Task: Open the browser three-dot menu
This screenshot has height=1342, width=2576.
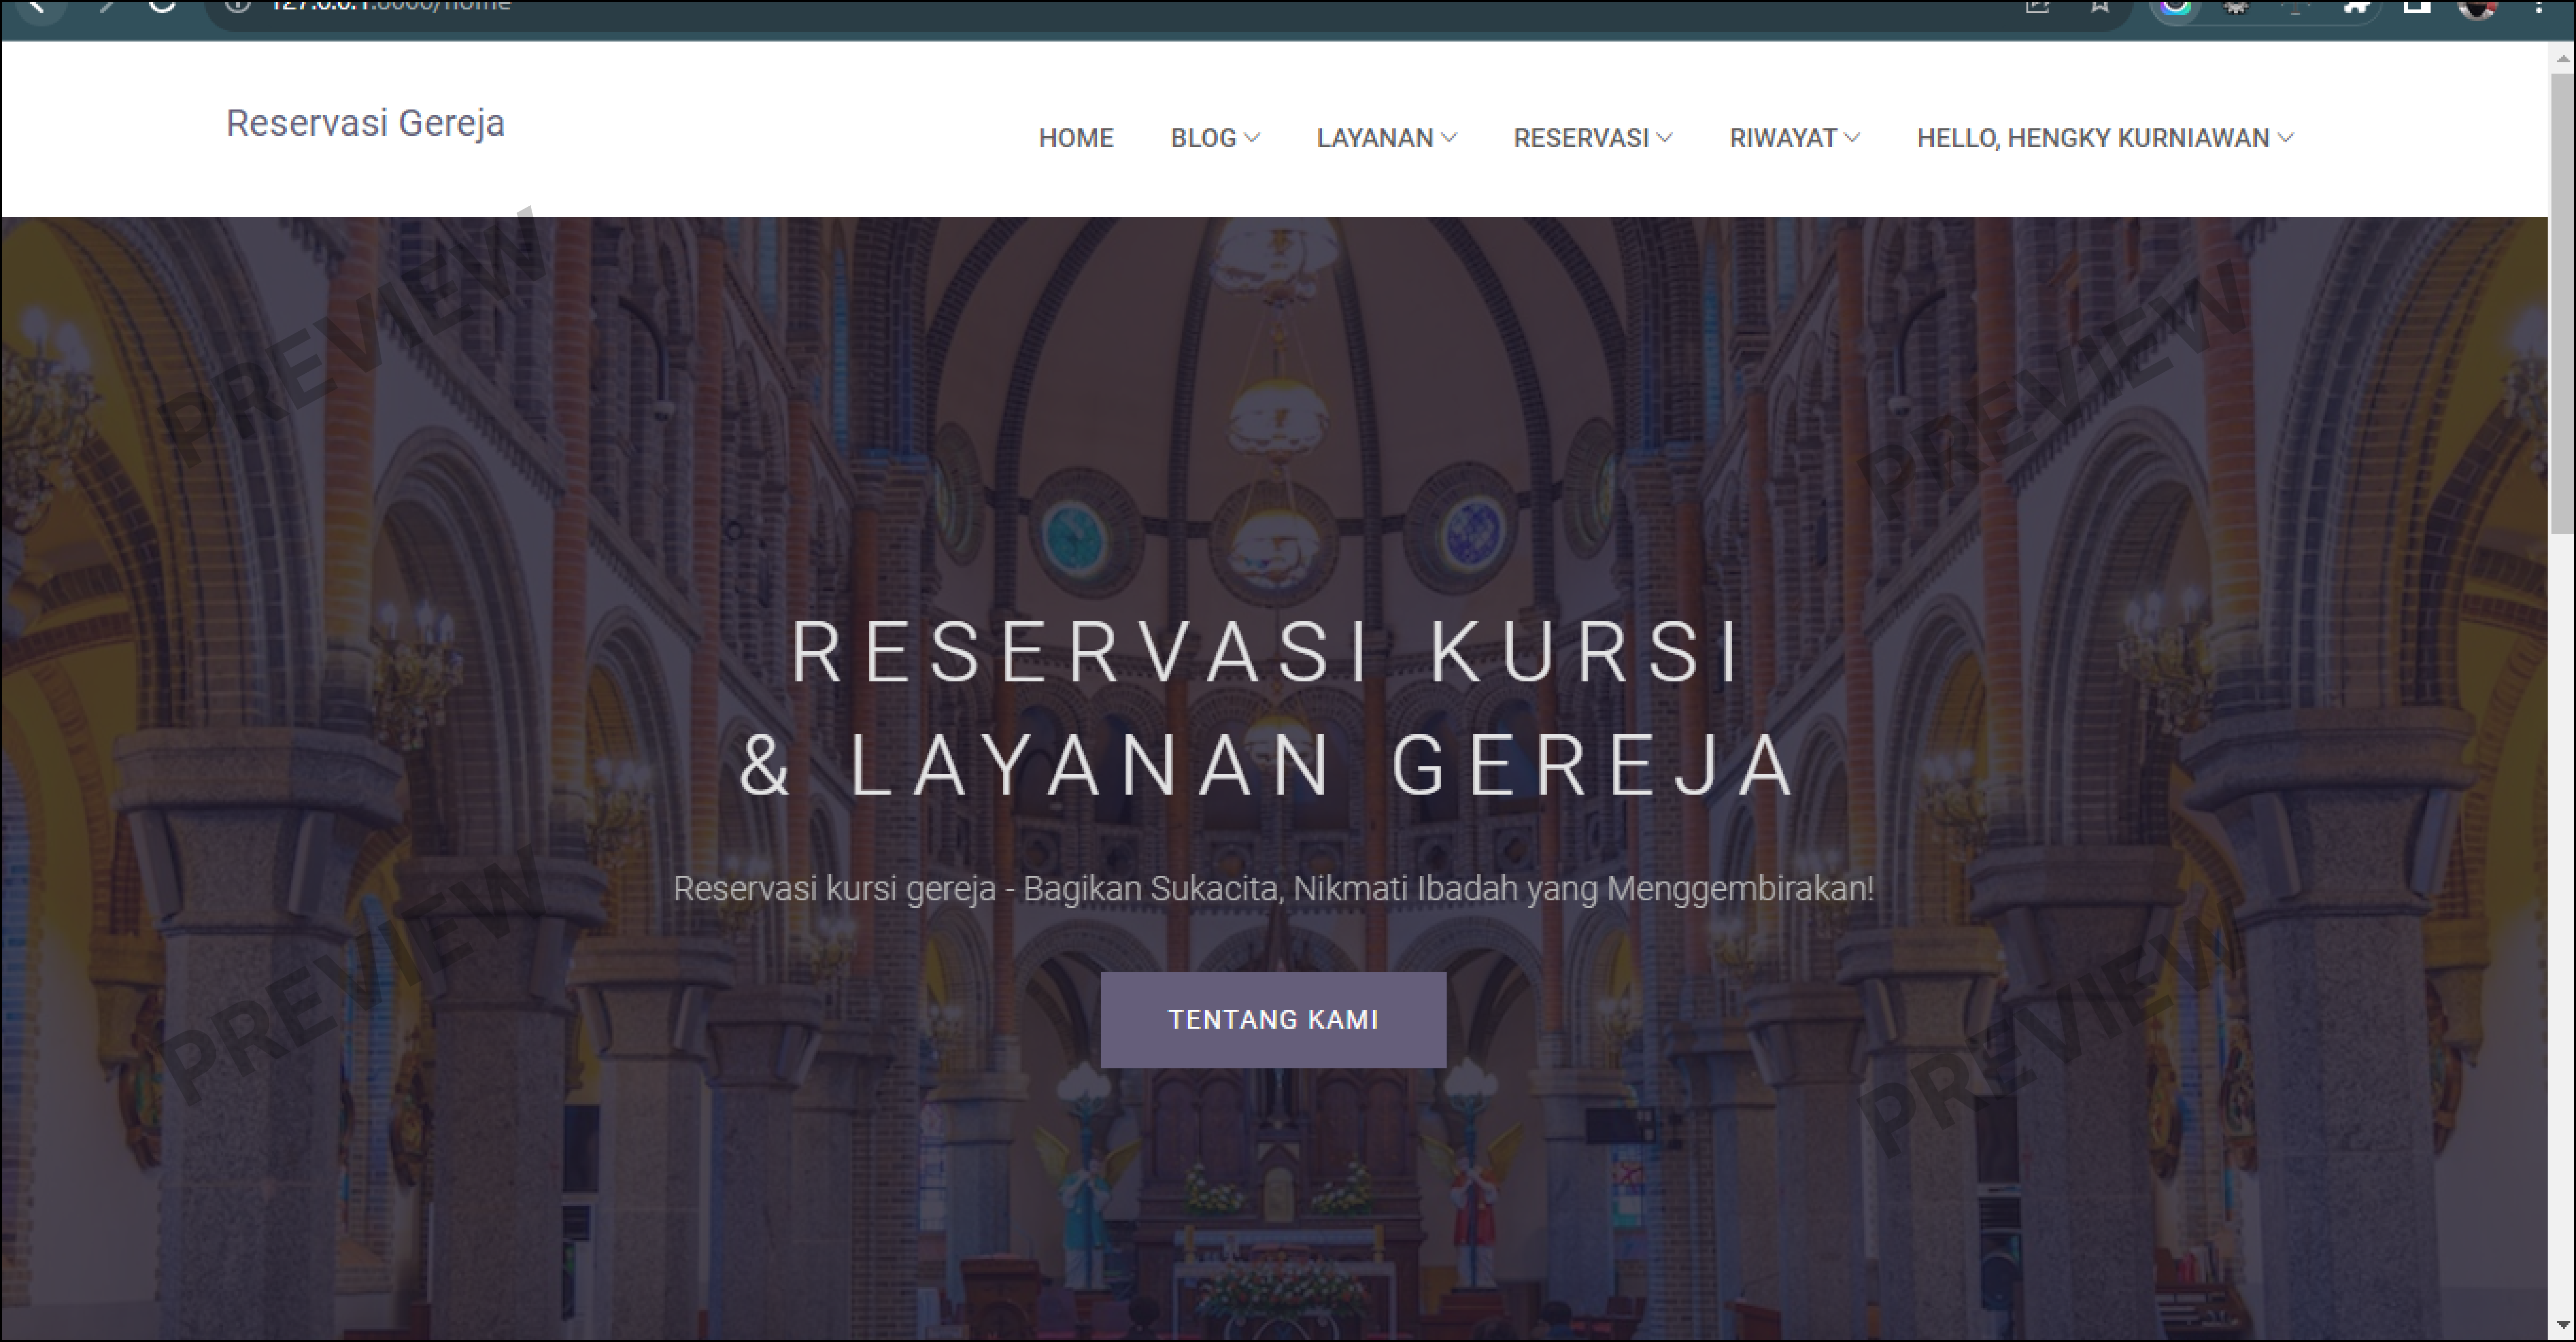Action: click(x=2538, y=8)
